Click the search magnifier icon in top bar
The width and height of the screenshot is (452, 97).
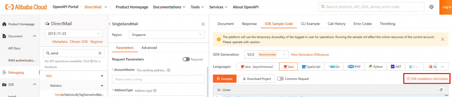point(323,7)
